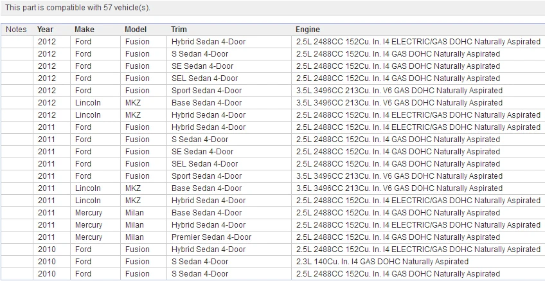Screen dimensions: 545x281
Task: Click 'SEL Sedan 4-Door' in the 2011 row
Action: [205, 164]
